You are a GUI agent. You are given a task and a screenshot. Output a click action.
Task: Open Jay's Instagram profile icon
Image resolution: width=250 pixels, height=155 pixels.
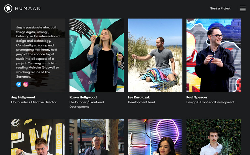26,84
